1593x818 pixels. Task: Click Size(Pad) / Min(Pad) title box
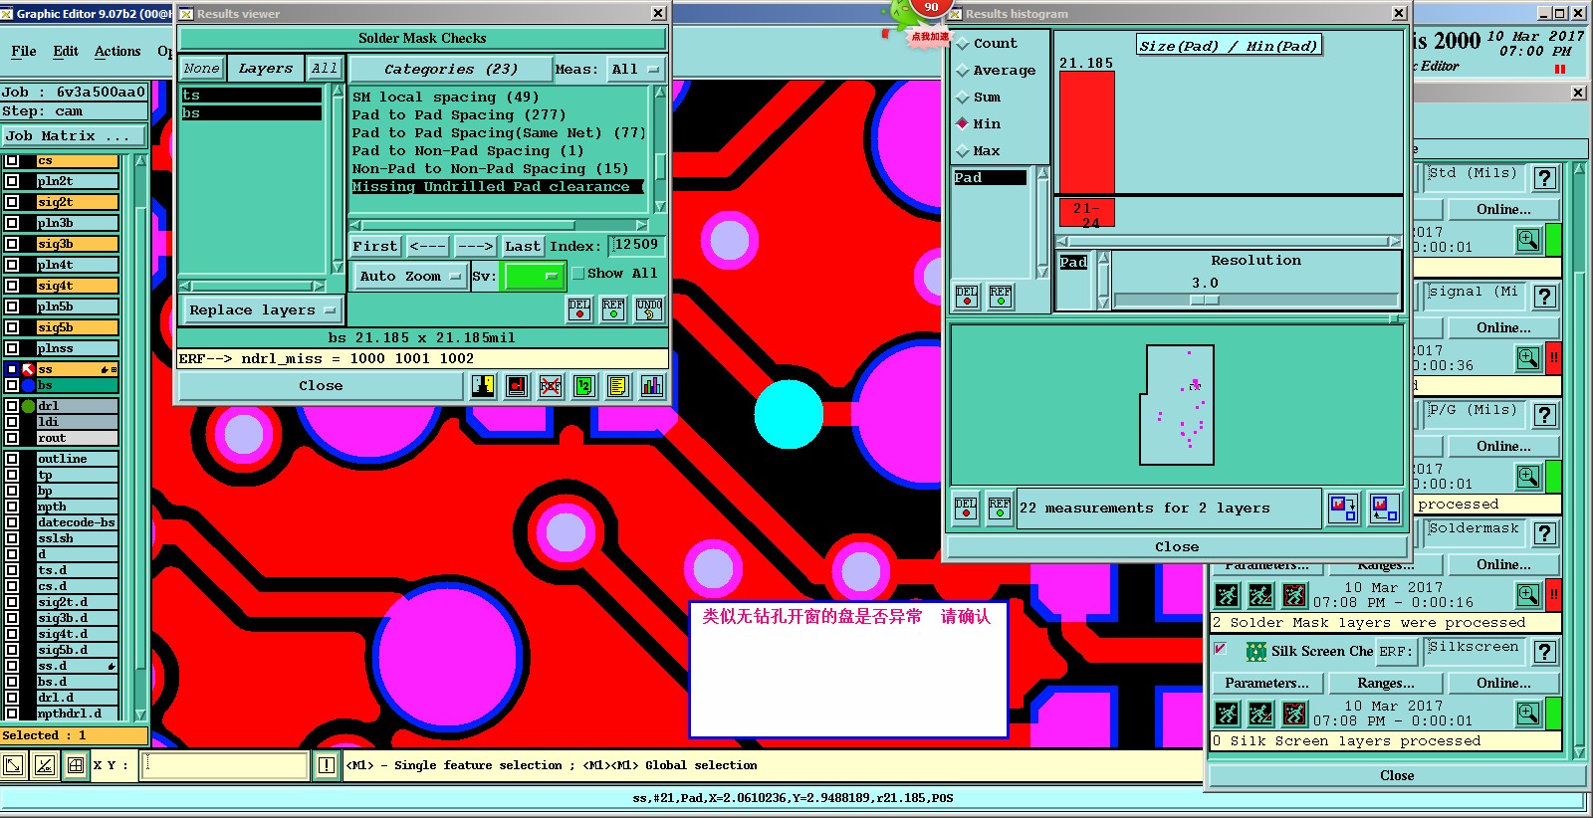[x=1229, y=46]
